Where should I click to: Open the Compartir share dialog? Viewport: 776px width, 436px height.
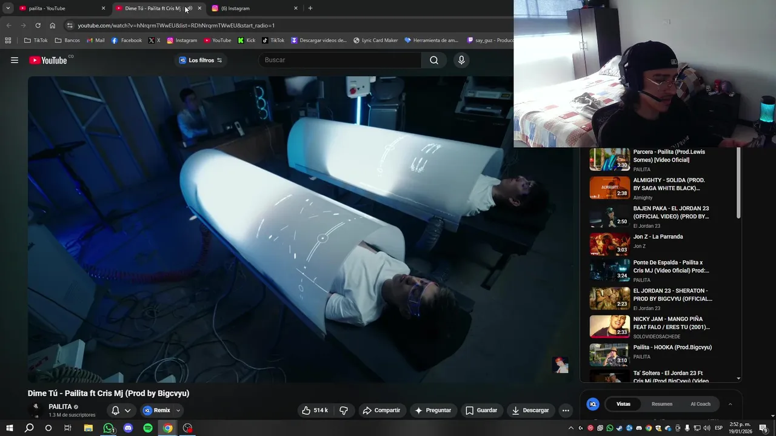381,410
